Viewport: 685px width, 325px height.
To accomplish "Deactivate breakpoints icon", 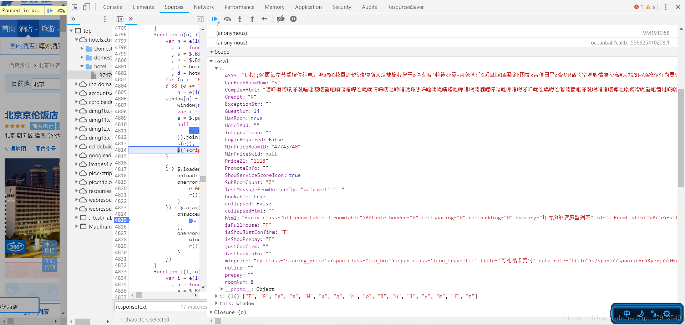I will click(281, 19).
